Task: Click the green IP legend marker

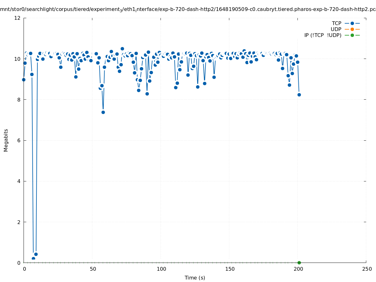Action: point(352,35)
